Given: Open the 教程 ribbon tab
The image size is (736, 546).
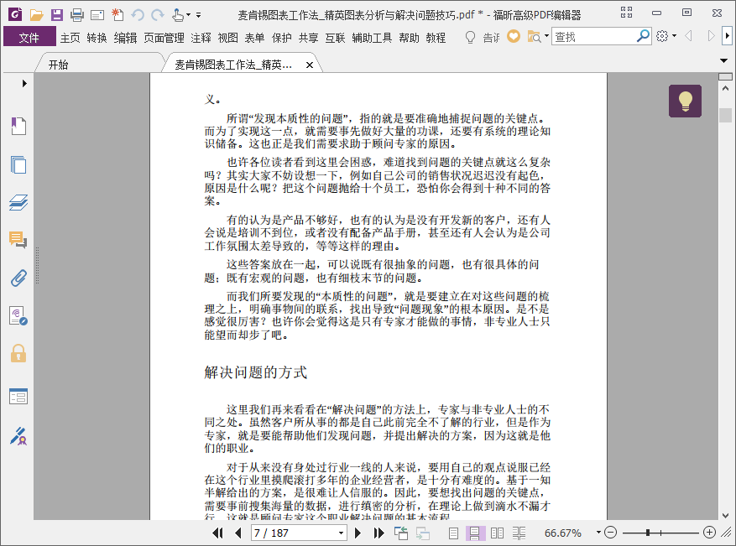Looking at the screenshot, I should coord(436,38).
